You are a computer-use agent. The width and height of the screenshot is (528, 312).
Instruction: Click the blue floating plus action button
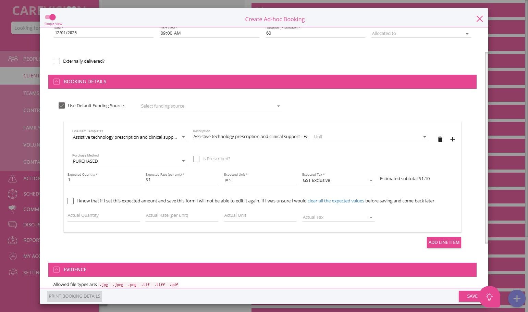pos(517,298)
